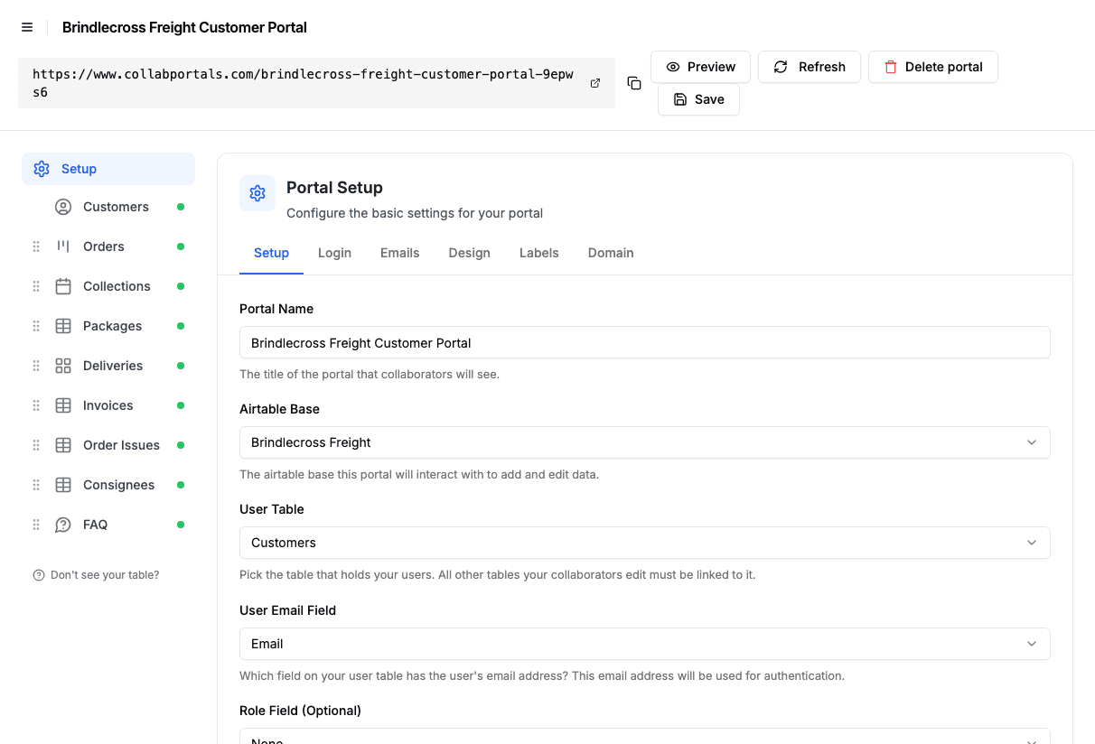This screenshot has width=1095, height=744.
Task: Grab the drag handle beside FAQ
Action: tap(36, 525)
